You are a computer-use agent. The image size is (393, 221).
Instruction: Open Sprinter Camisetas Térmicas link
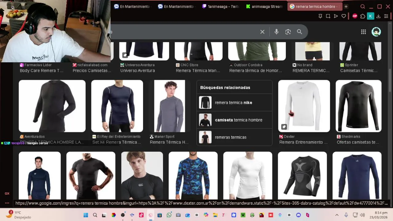pos(359,71)
